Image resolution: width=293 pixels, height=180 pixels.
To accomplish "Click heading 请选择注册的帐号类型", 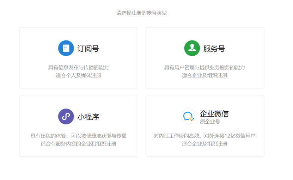I will pyautogui.click(x=142, y=13).
